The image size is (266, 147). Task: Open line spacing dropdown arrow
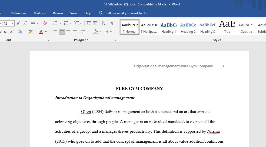88,32
